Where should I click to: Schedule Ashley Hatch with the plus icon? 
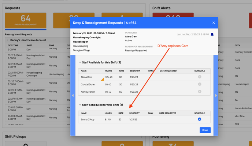point(200,92)
